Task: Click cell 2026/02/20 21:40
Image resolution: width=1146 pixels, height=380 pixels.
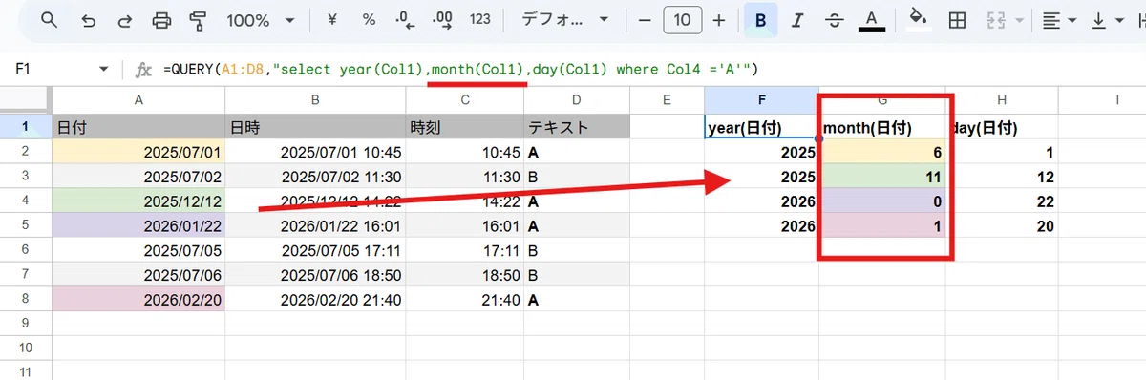Action: point(314,300)
